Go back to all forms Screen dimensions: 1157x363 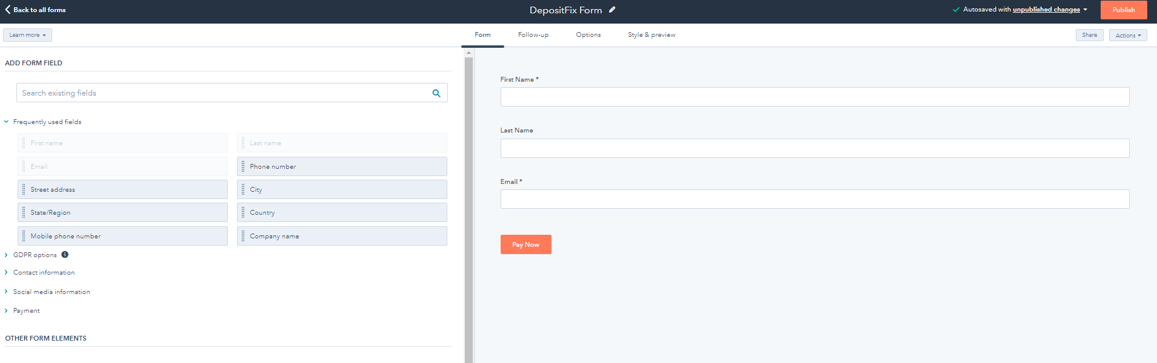click(x=39, y=10)
